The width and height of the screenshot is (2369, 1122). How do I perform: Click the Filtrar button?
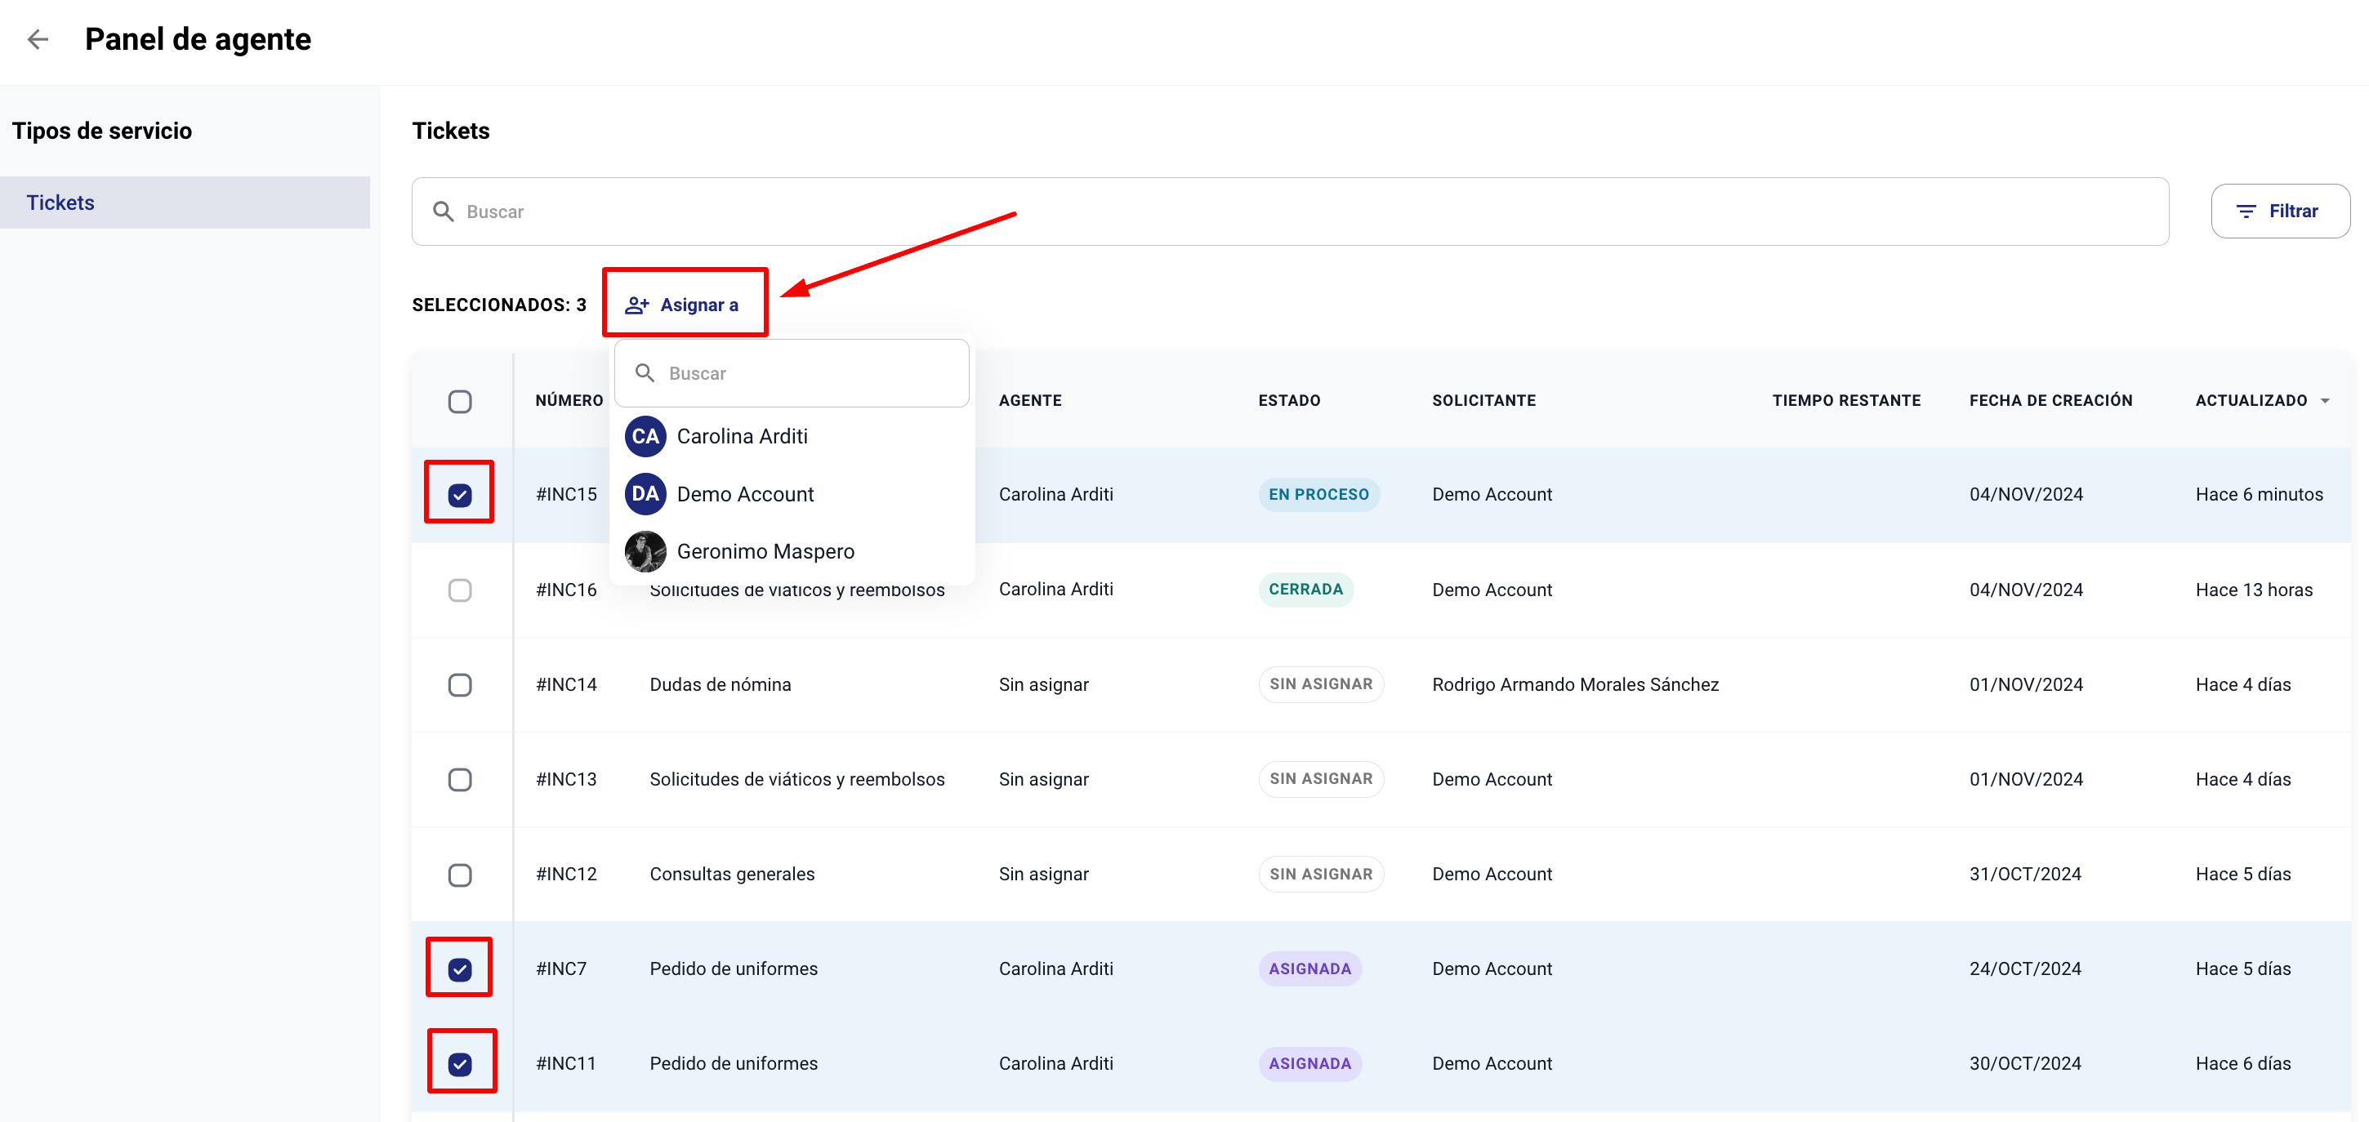click(x=2280, y=211)
